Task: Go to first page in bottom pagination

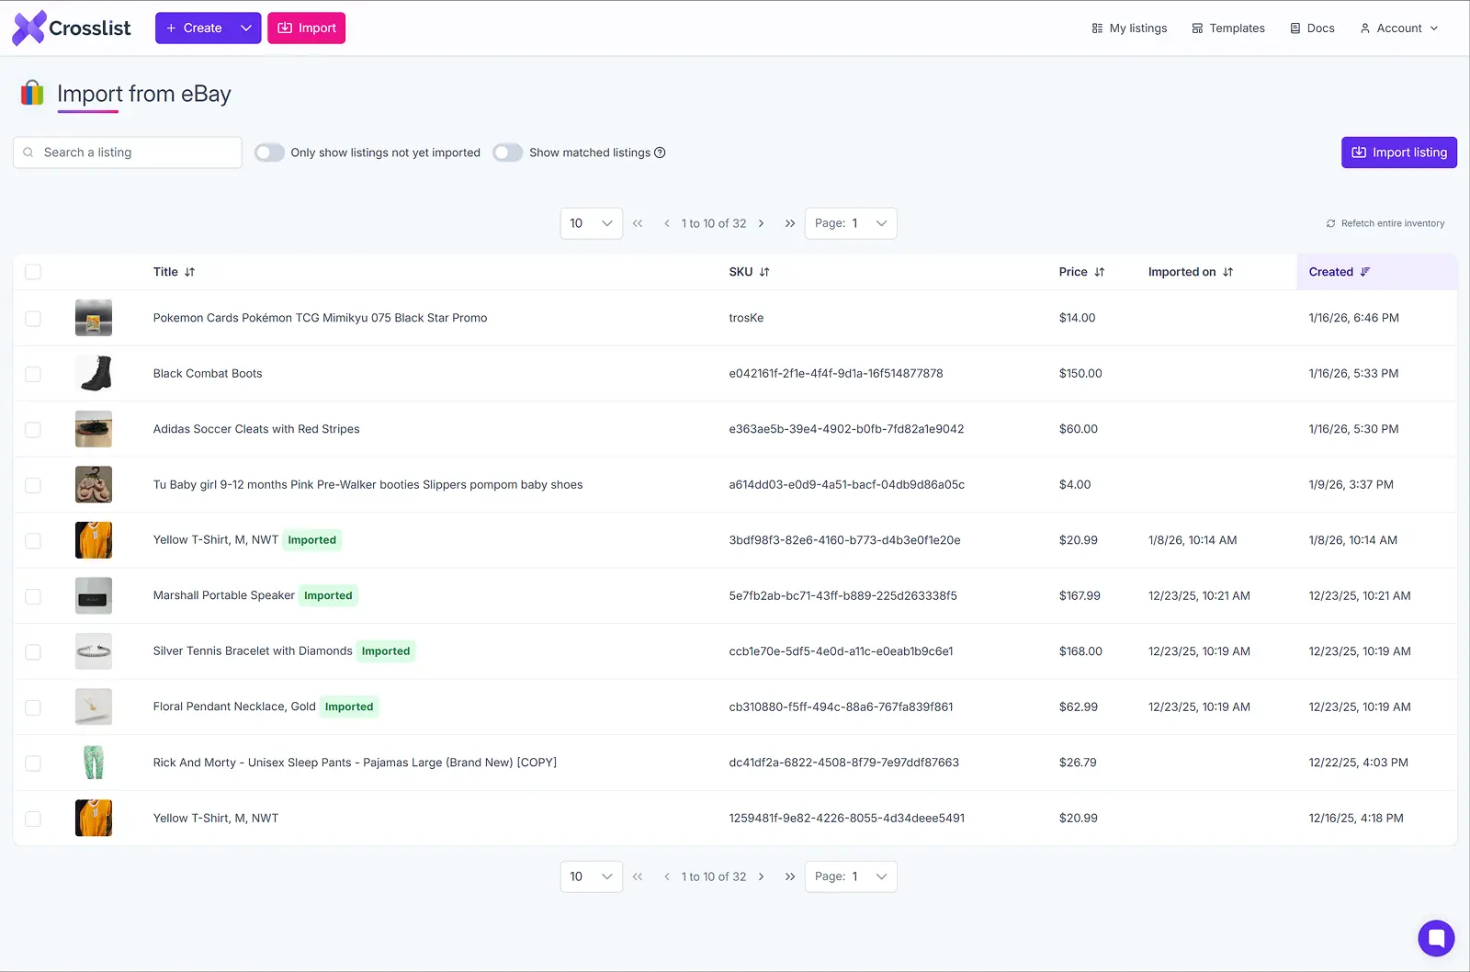Action: click(x=638, y=876)
